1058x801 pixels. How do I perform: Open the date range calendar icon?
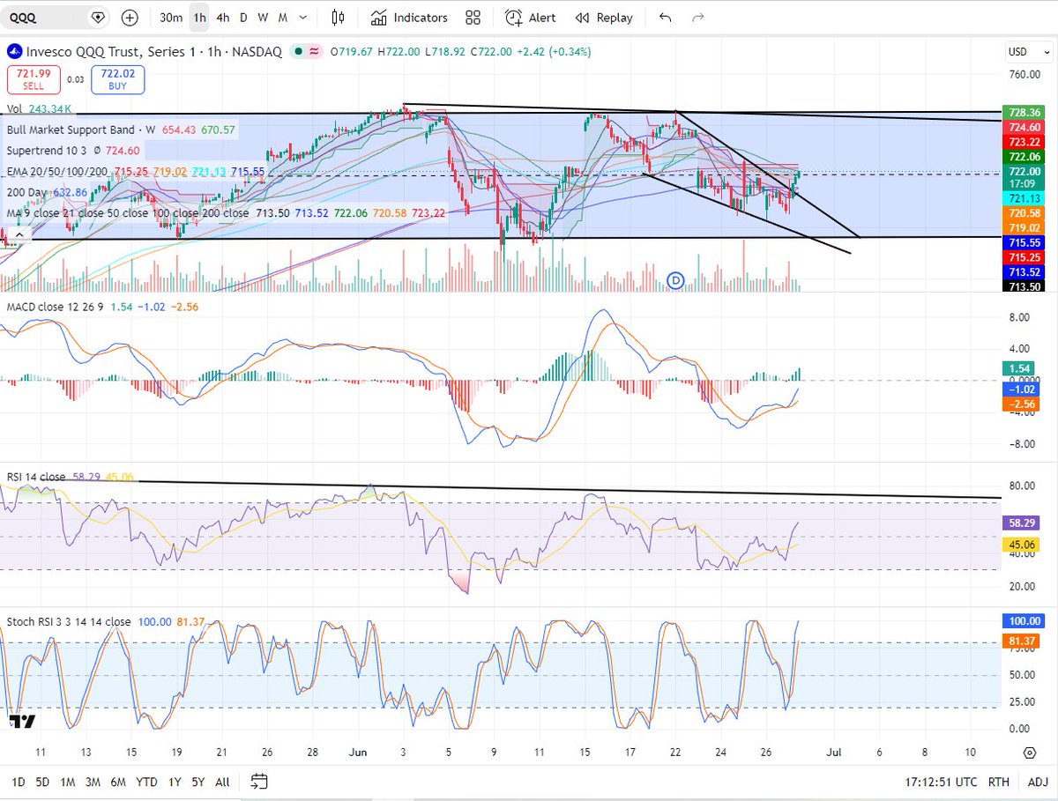(x=258, y=781)
